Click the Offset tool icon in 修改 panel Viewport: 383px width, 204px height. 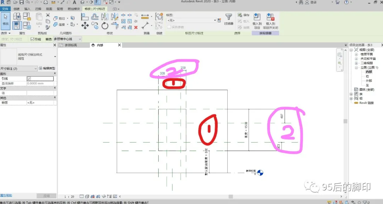[95, 17]
